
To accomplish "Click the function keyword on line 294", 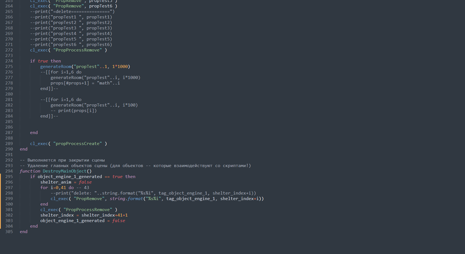I will point(30,171).
